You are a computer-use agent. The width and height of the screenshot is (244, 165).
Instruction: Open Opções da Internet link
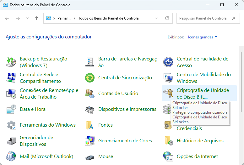[x=197, y=156]
